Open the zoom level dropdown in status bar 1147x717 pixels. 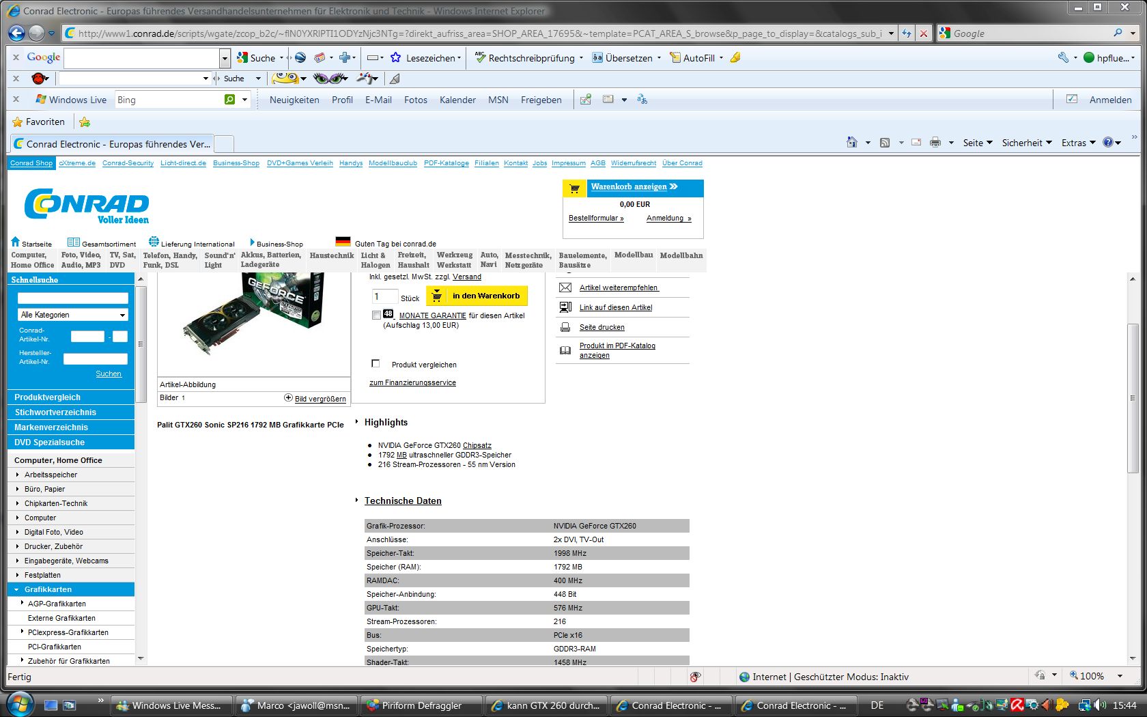1120,676
